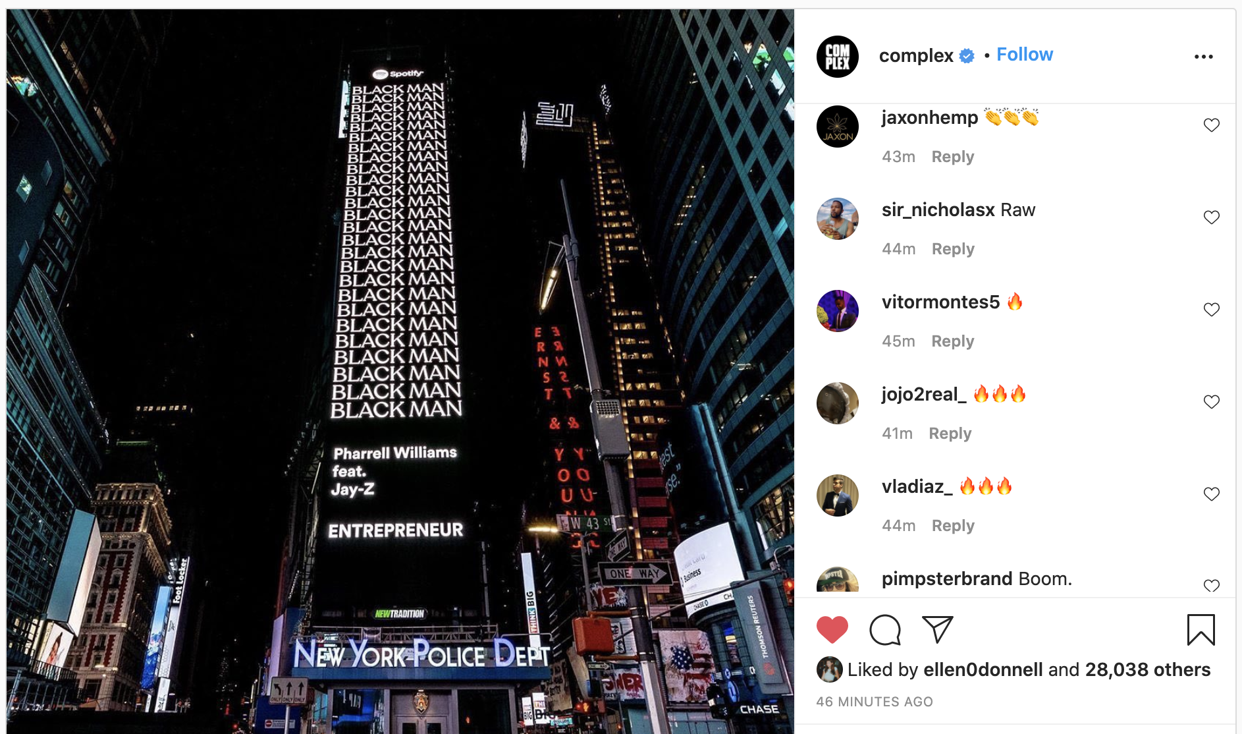The image size is (1242, 734).
Task: Open the ellen0donnell profile link
Action: coord(983,669)
